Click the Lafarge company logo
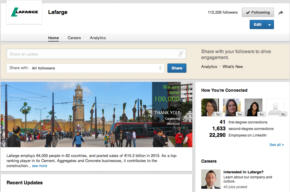 (x=24, y=12)
